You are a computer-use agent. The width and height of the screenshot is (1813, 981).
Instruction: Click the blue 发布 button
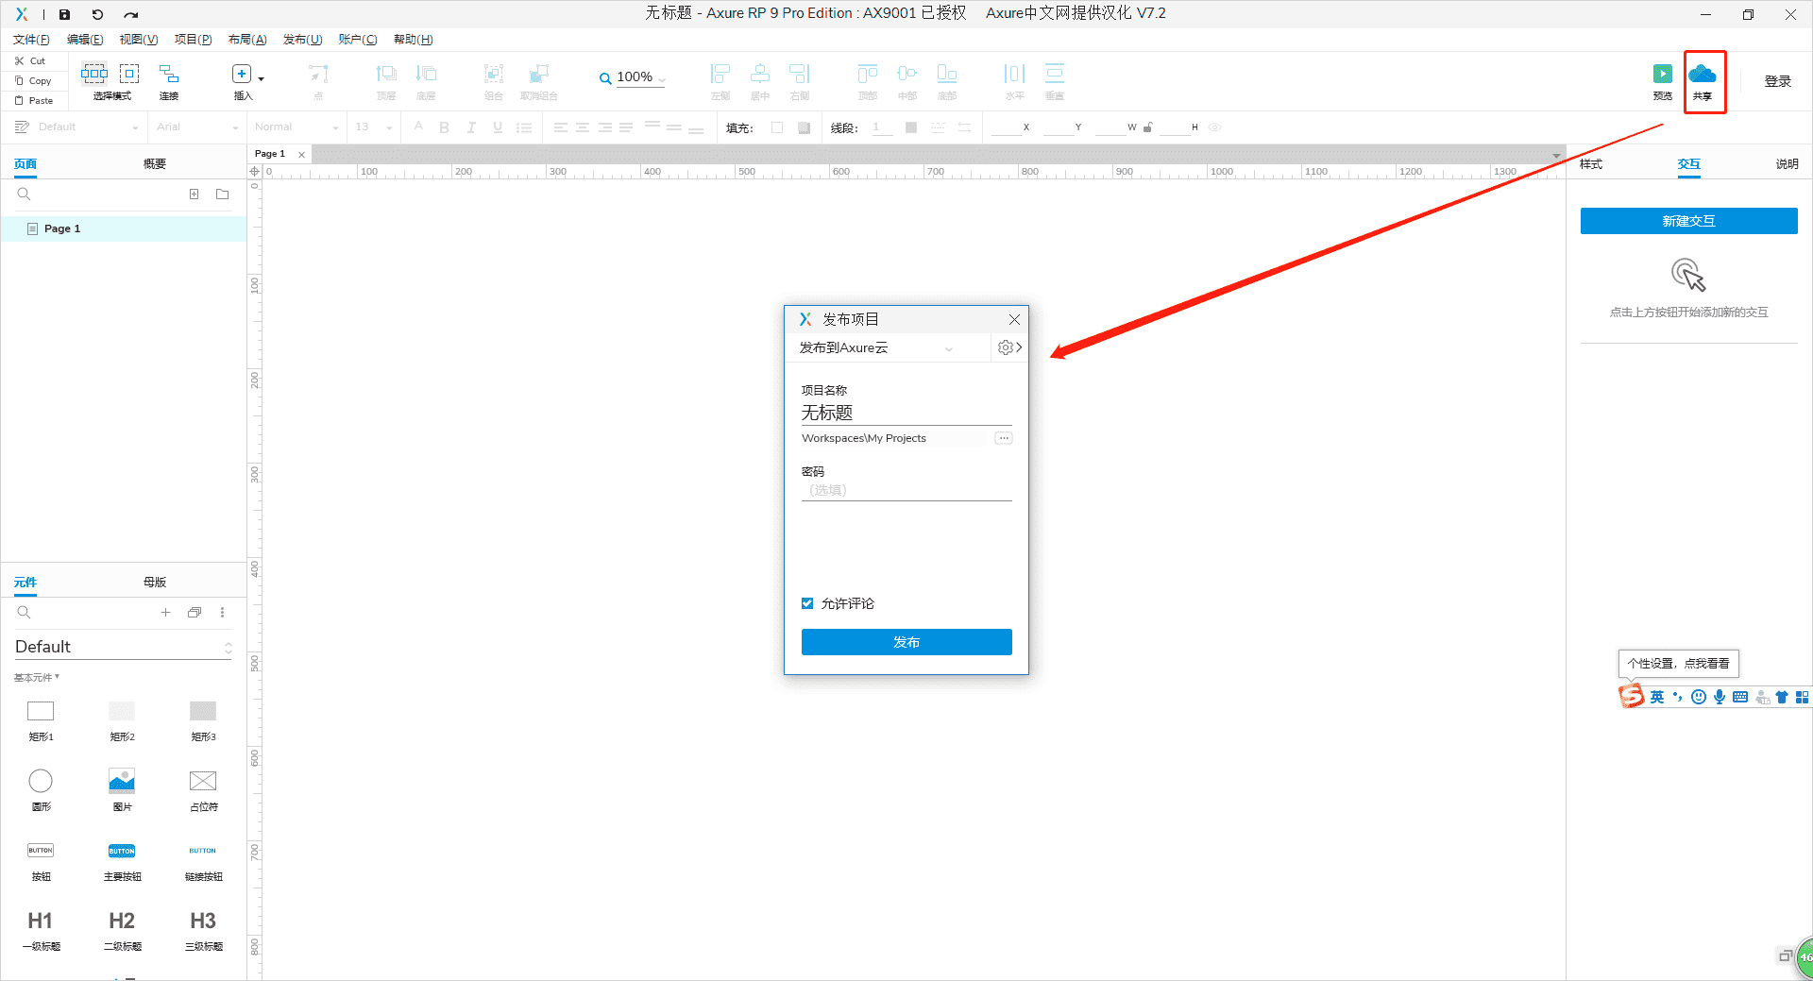point(906,642)
